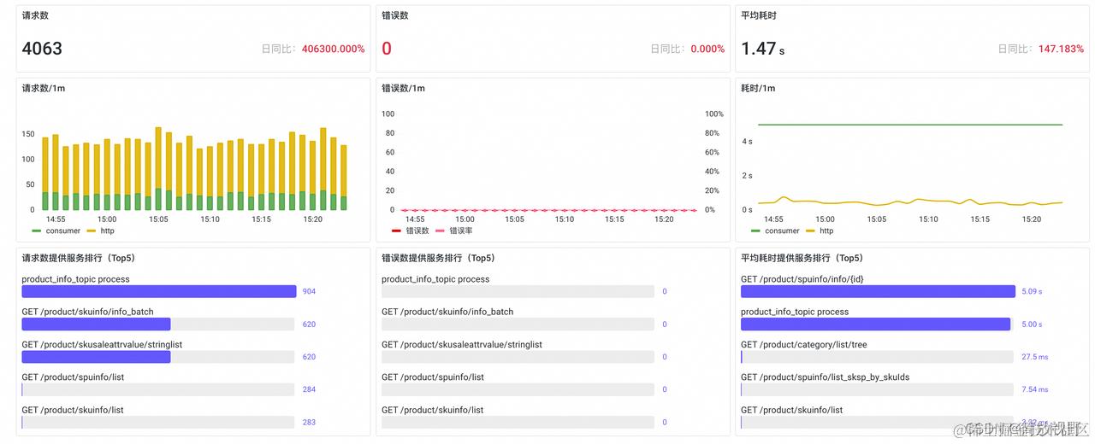Open GET /product/skusaleattrvalue/stringlist in error ranking

462,344
